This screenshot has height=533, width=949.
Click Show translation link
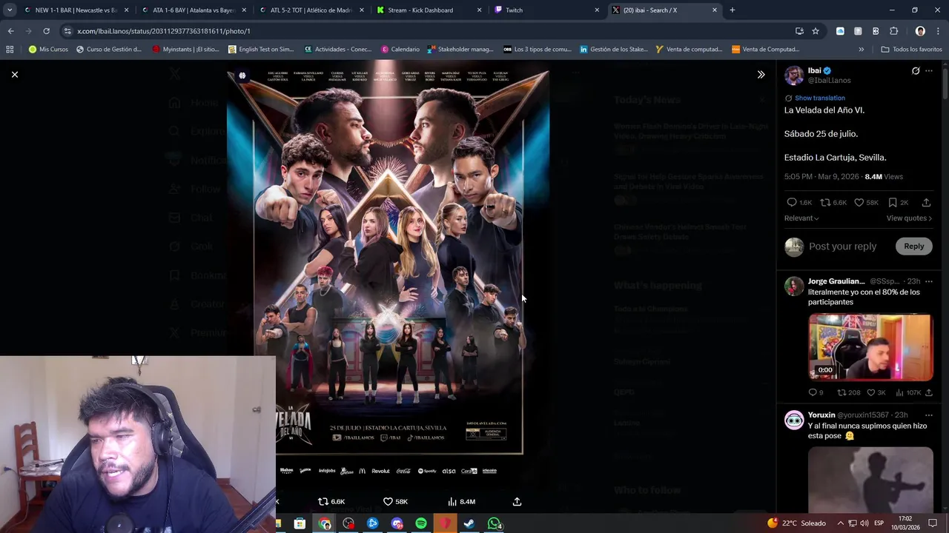[819, 98]
